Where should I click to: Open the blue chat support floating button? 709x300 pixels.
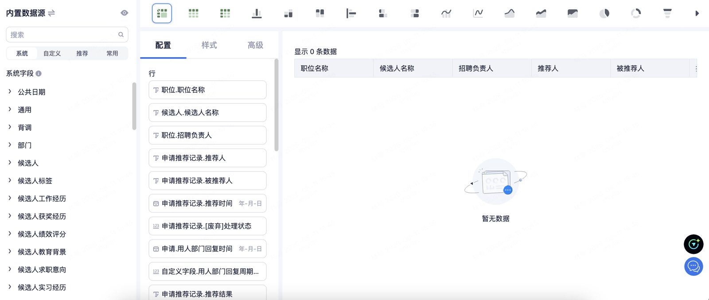(693, 266)
